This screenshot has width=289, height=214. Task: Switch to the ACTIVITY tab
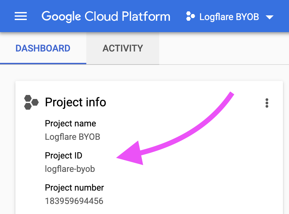[123, 48]
